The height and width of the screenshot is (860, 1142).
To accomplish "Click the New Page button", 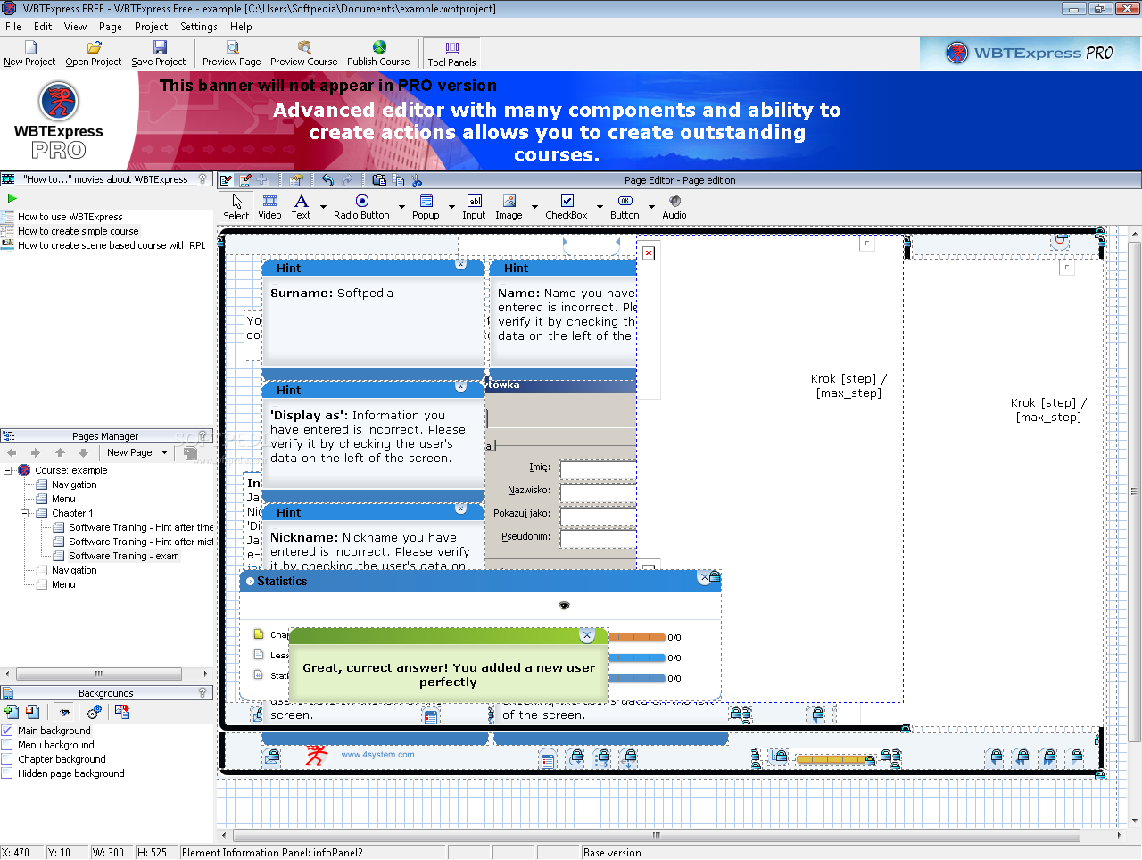I will click(129, 452).
